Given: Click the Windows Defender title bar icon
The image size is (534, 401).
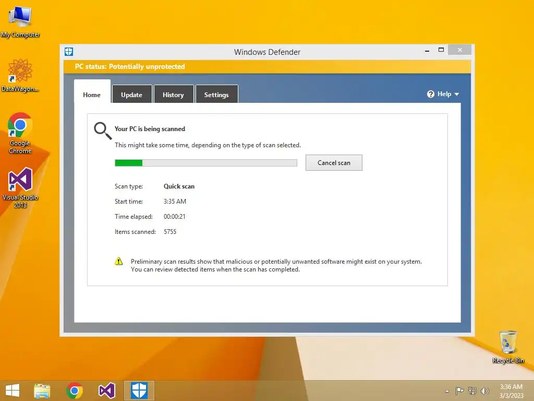Looking at the screenshot, I should [69, 52].
